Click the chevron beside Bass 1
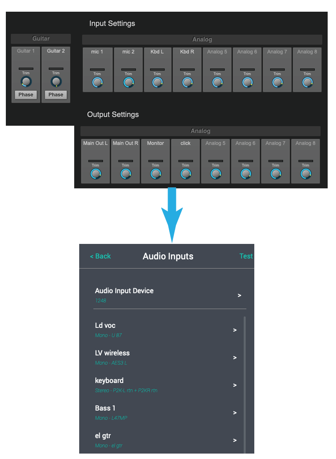 pos(235,413)
